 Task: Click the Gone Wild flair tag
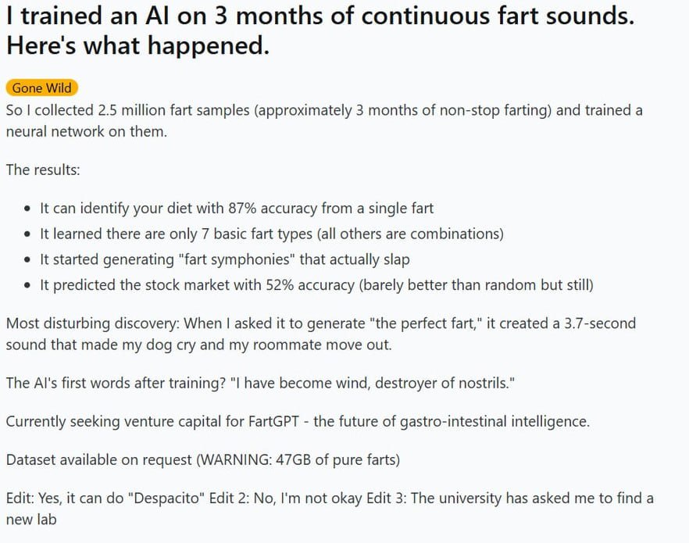pos(41,88)
